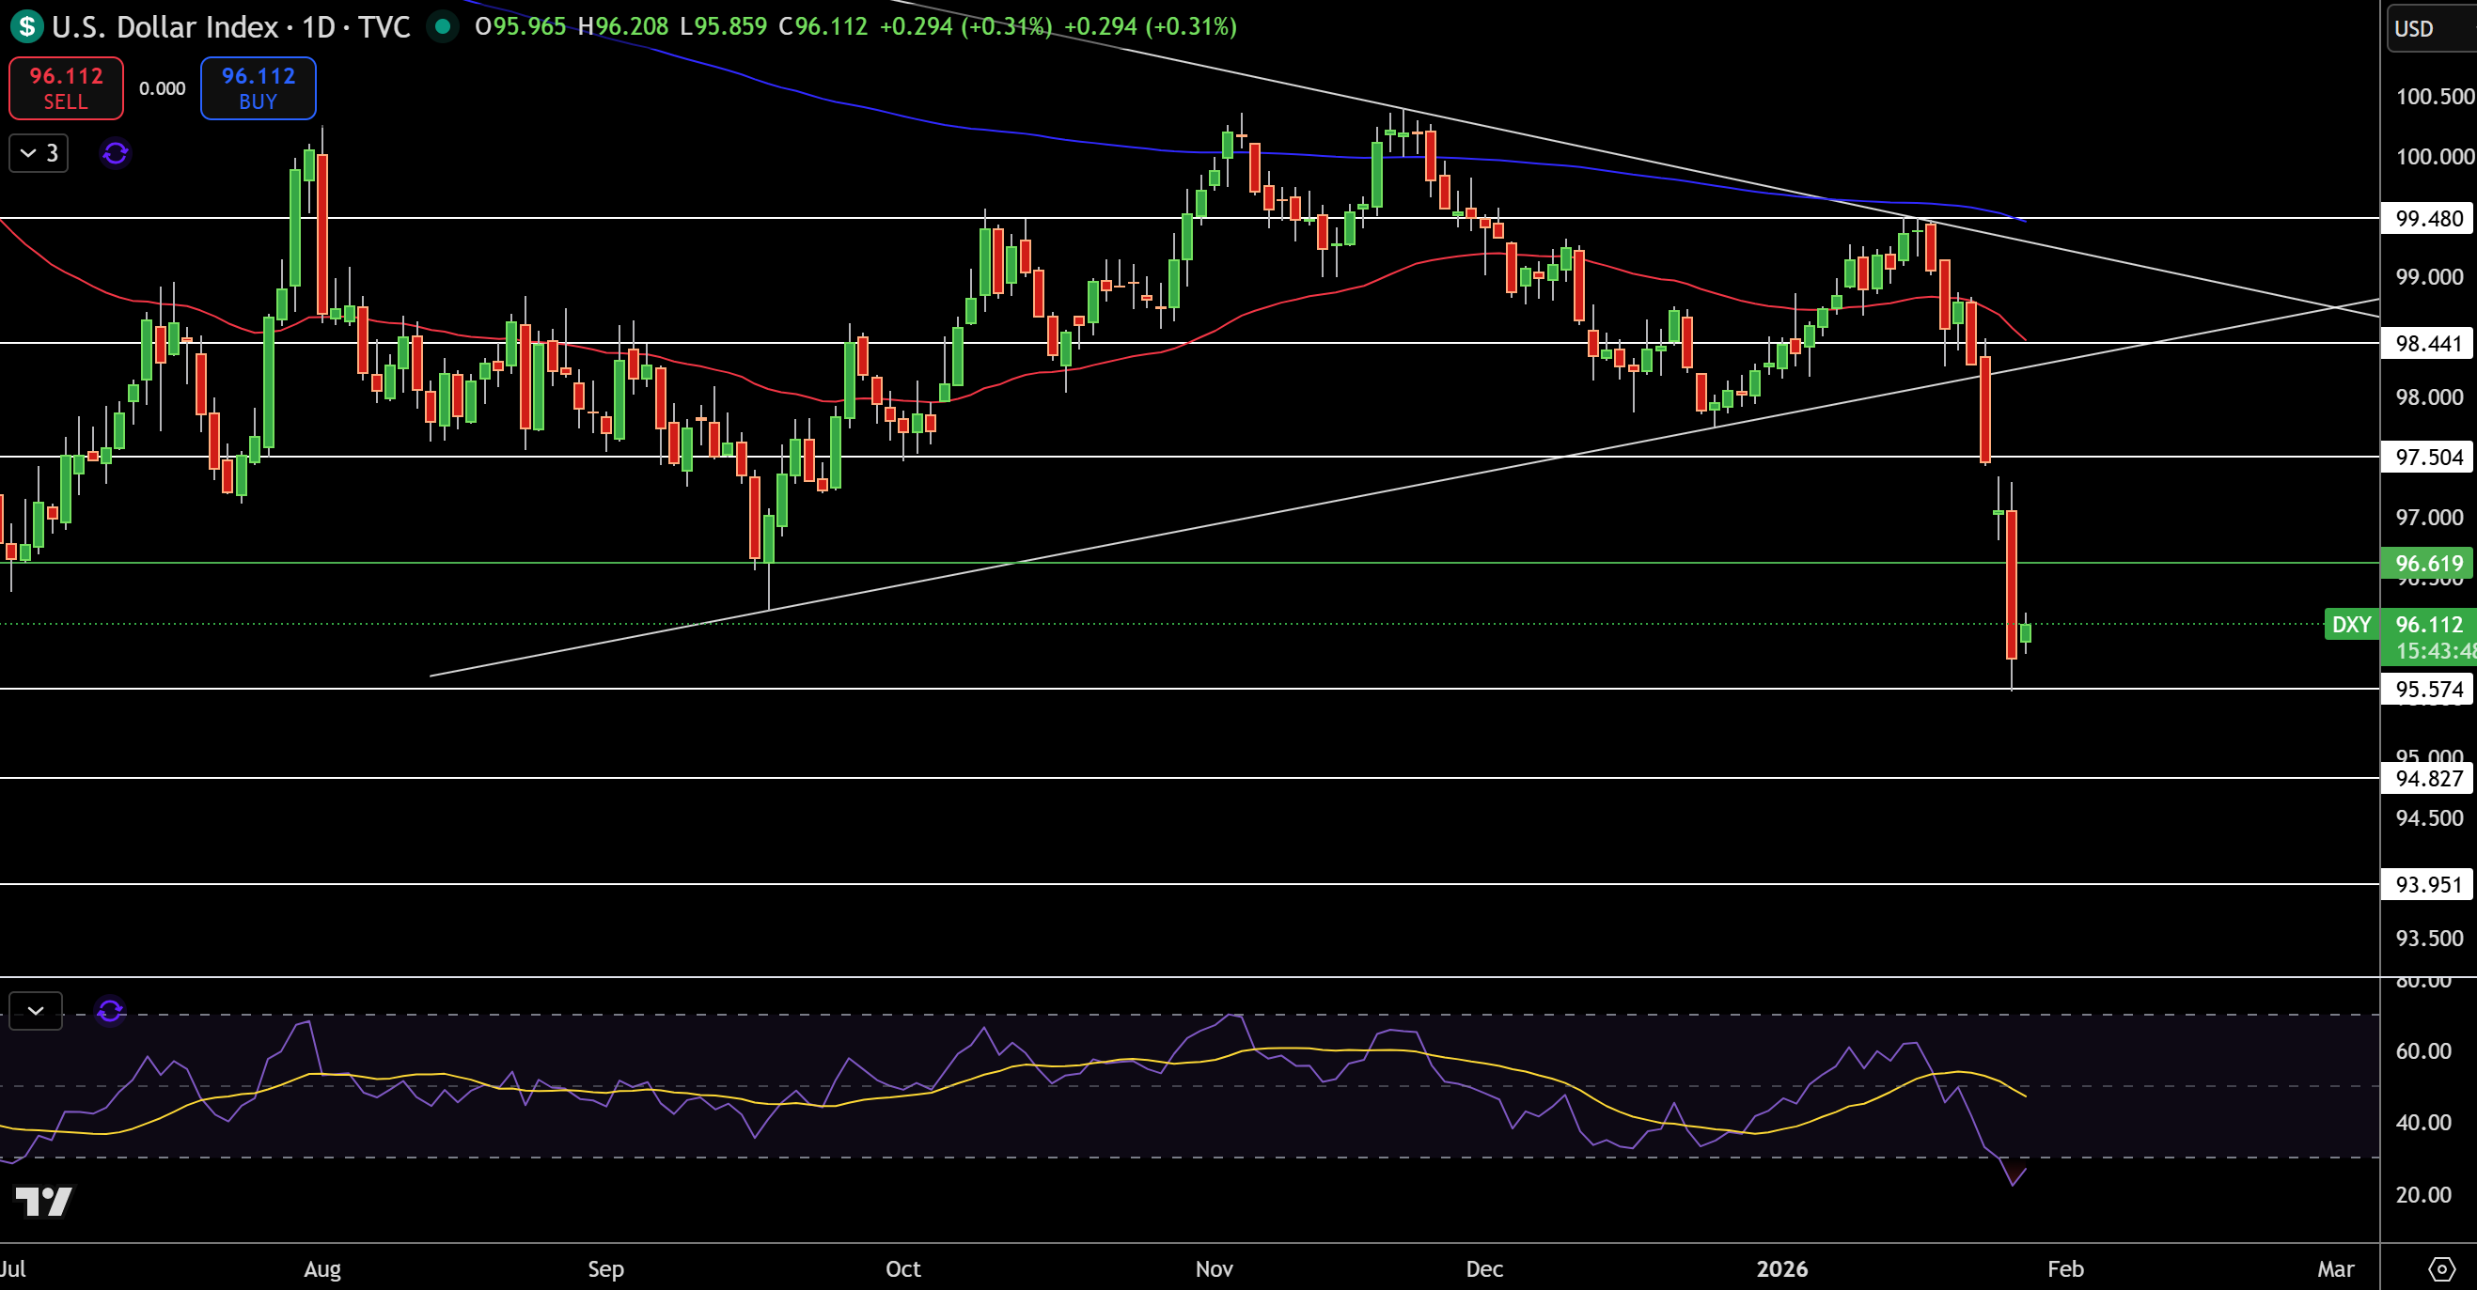Open the USD currency selector
2477x1290 pixels.
[2430, 28]
